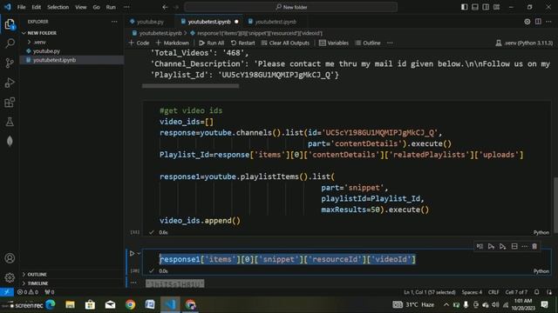Execute cell and below

(502, 246)
